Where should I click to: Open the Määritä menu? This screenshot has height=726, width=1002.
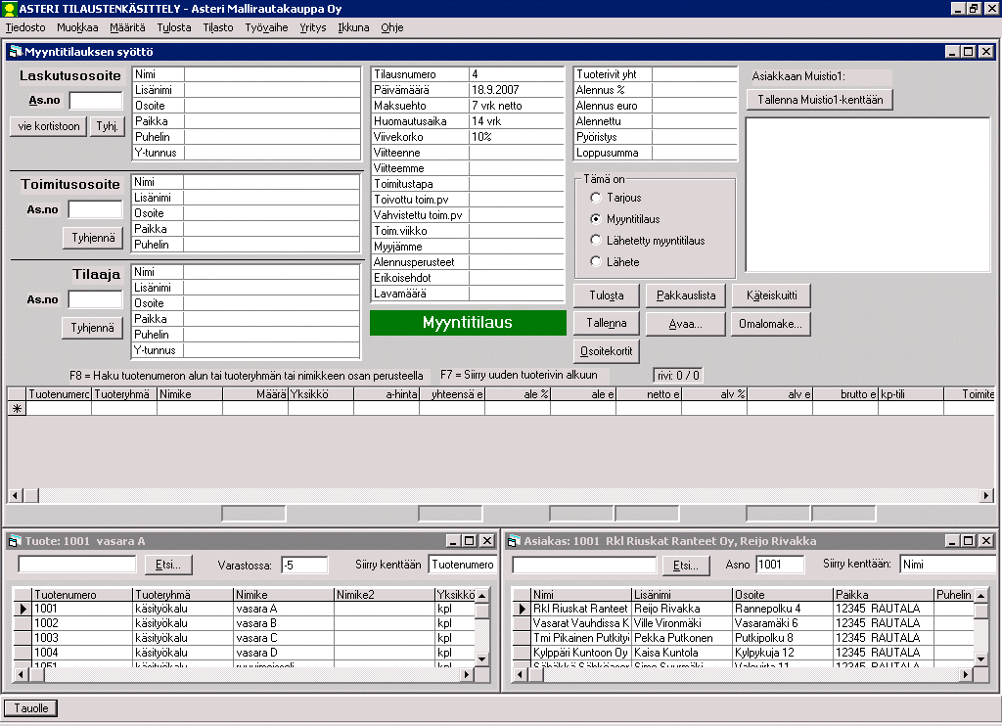127,27
